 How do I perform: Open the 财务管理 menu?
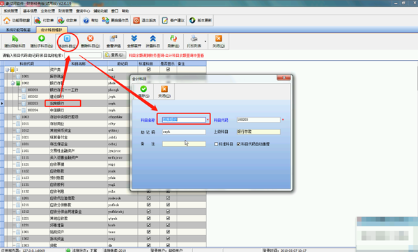coord(65,11)
